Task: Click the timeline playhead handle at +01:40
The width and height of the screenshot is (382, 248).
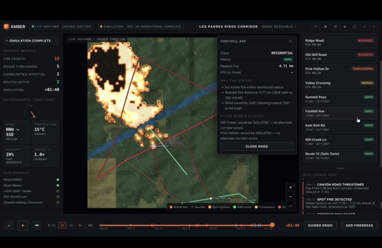Action: pos(273,225)
